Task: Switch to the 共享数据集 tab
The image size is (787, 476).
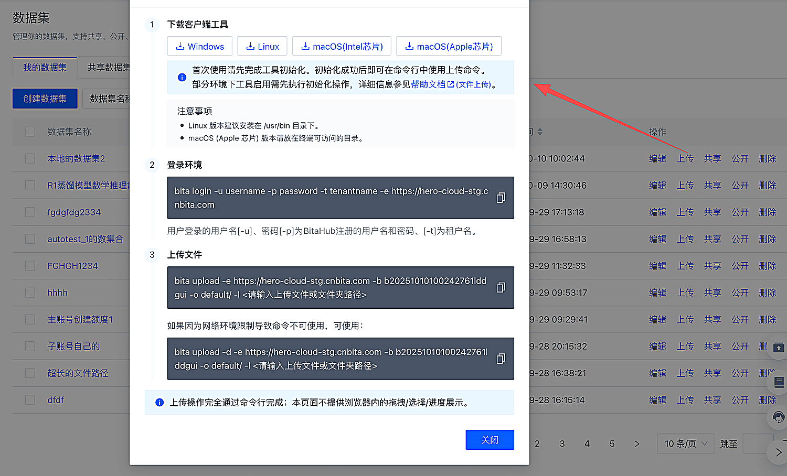Action: [108, 67]
